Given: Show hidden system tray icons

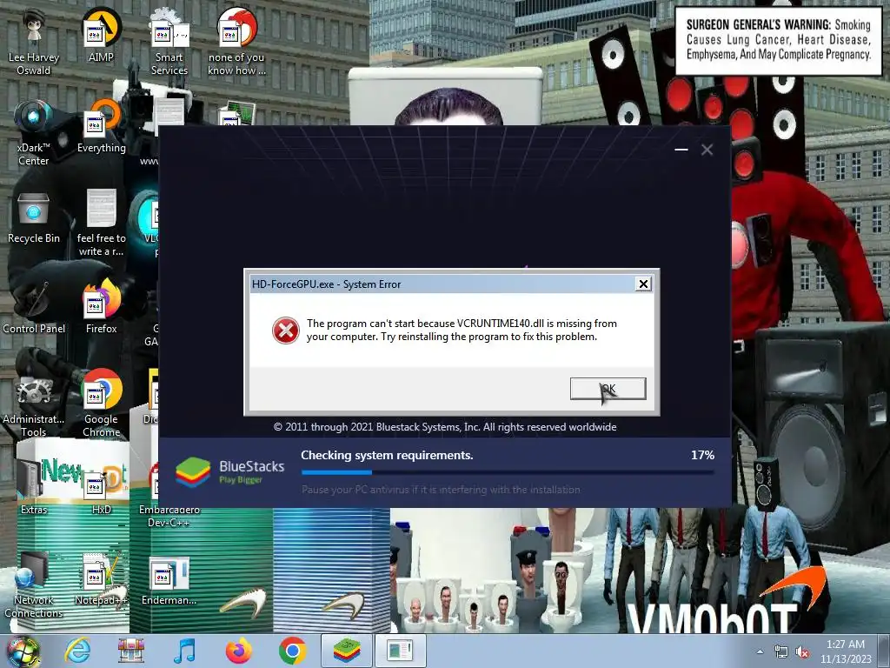Looking at the screenshot, I should tap(760, 651).
